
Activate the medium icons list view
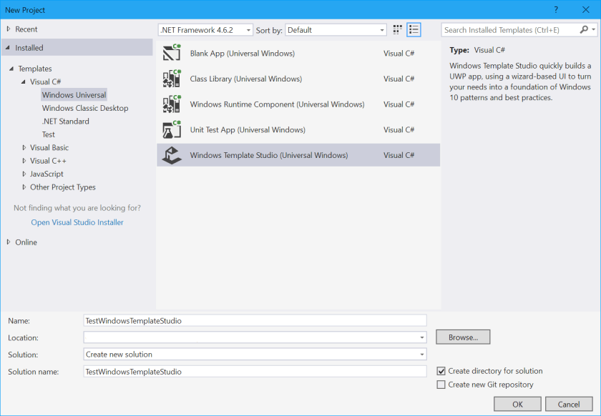click(x=414, y=29)
